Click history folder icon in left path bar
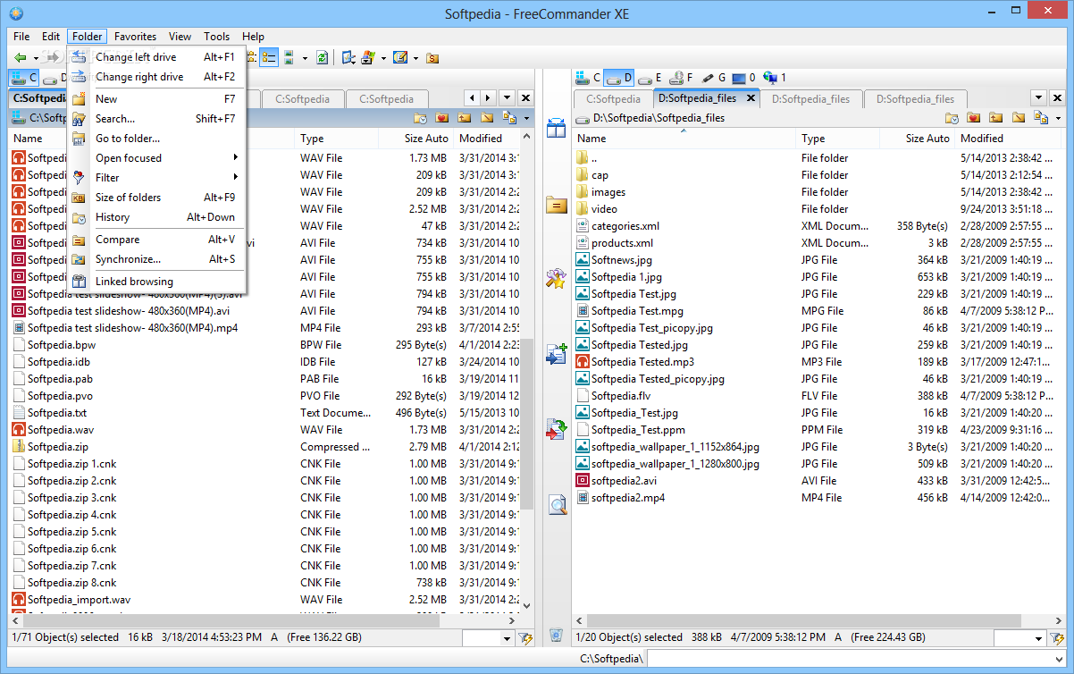The height and width of the screenshot is (674, 1074). (420, 117)
